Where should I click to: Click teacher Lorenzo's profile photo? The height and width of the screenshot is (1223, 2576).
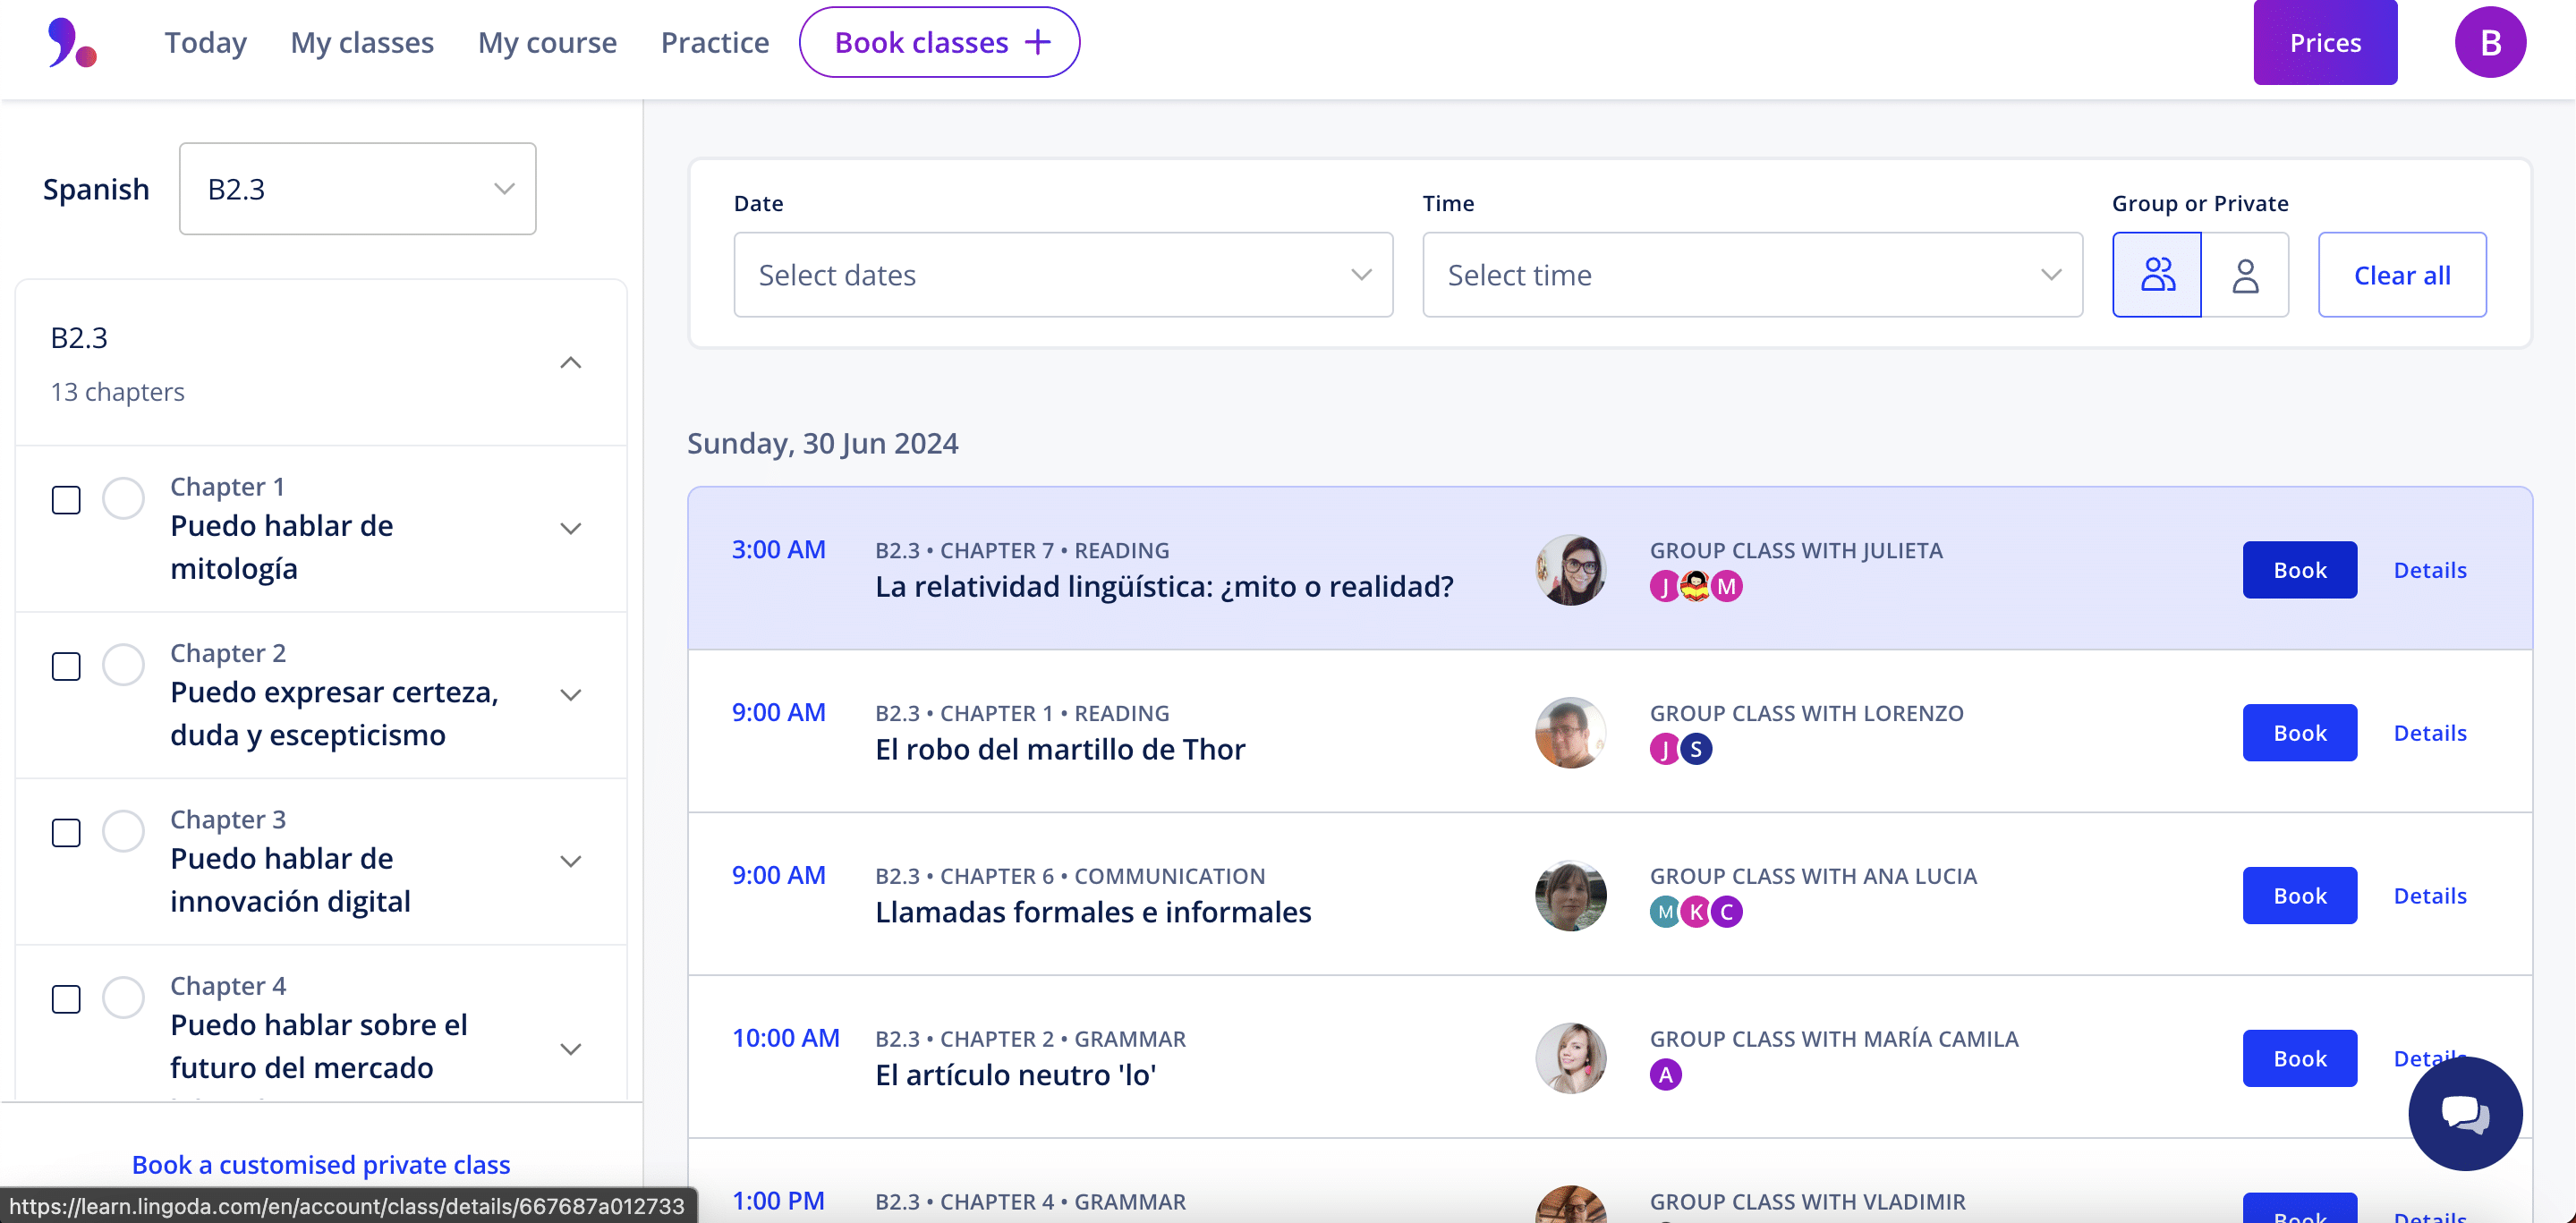[1570, 733]
